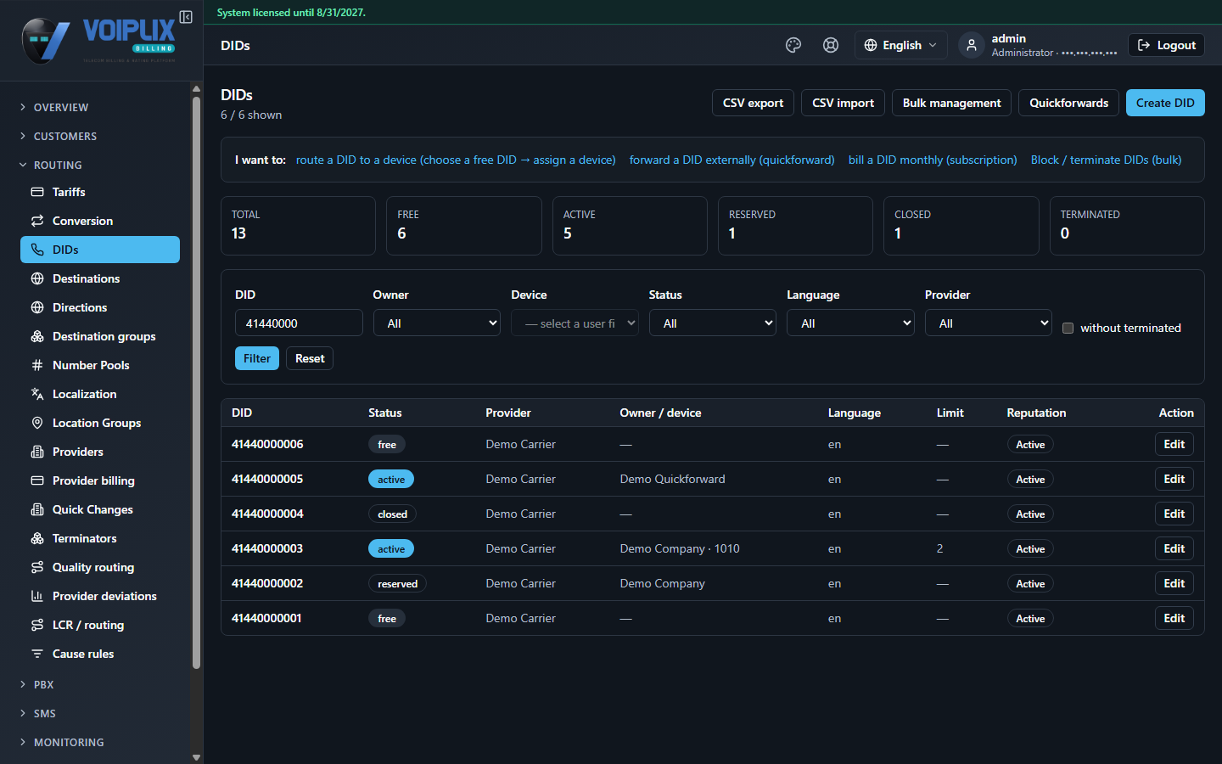The width and height of the screenshot is (1222, 764).
Task: Open Bulk management
Action: [x=952, y=103]
